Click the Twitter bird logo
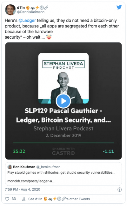 [119, 7]
